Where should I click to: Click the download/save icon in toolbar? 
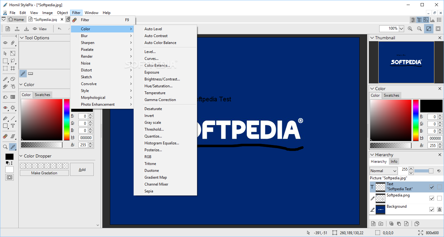tap(26, 29)
